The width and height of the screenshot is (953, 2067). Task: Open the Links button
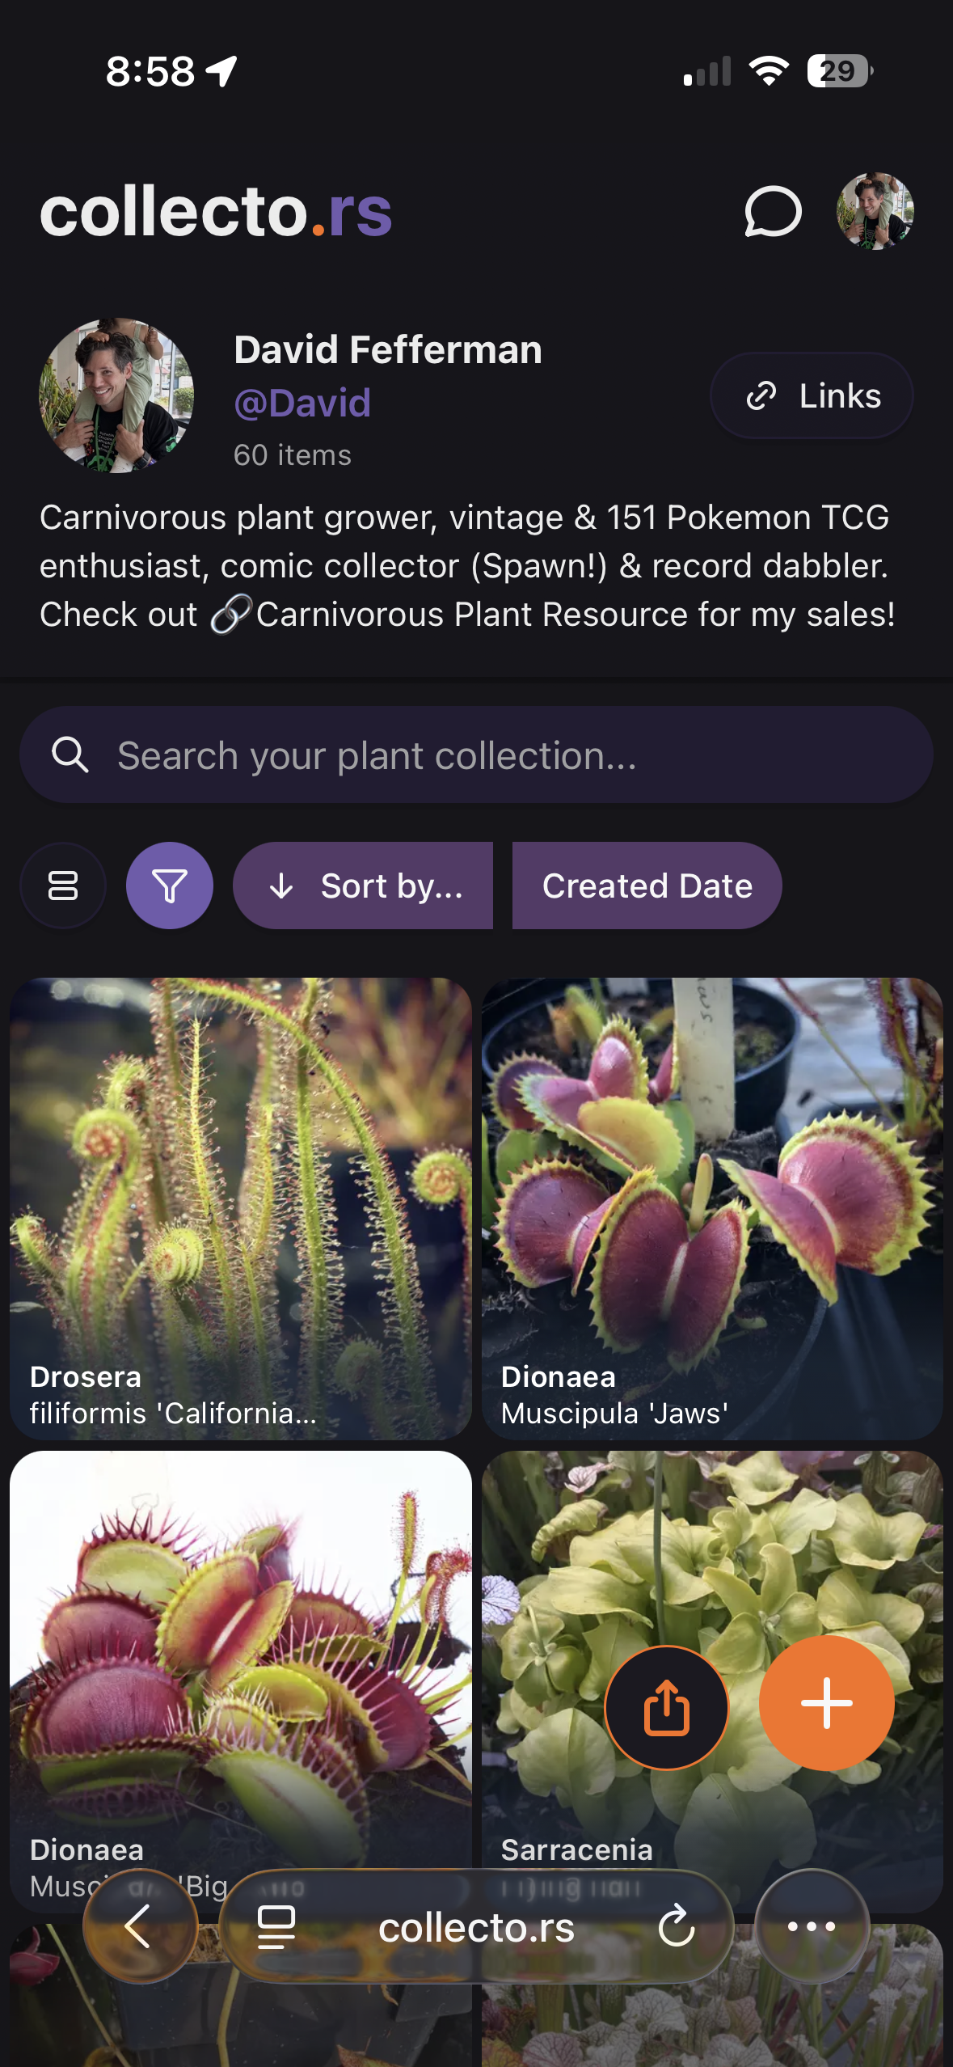tap(812, 396)
